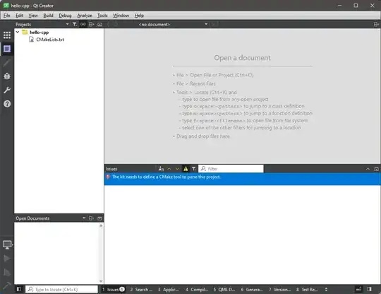Go to next issue arrow
This screenshot has height=294, width=381.
pos(177,169)
